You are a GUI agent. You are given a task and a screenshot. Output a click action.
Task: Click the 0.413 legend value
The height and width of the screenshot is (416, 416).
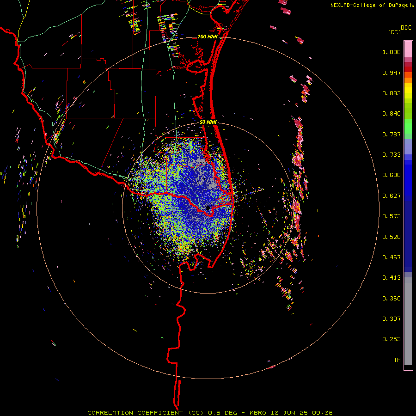[392, 278]
